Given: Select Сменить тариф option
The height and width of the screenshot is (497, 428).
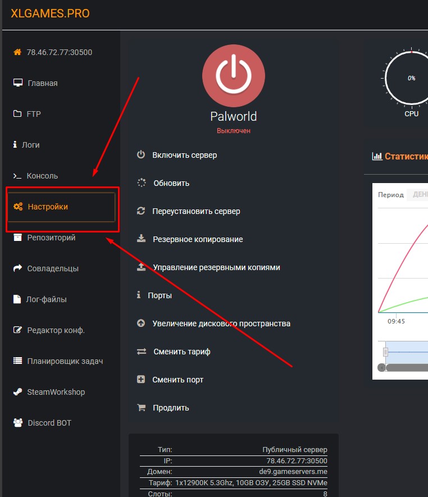Looking at the screenshot, I should [181, 352].
